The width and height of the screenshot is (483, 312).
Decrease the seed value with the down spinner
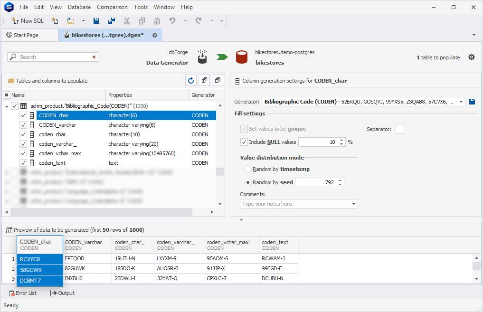coord(340,184)
